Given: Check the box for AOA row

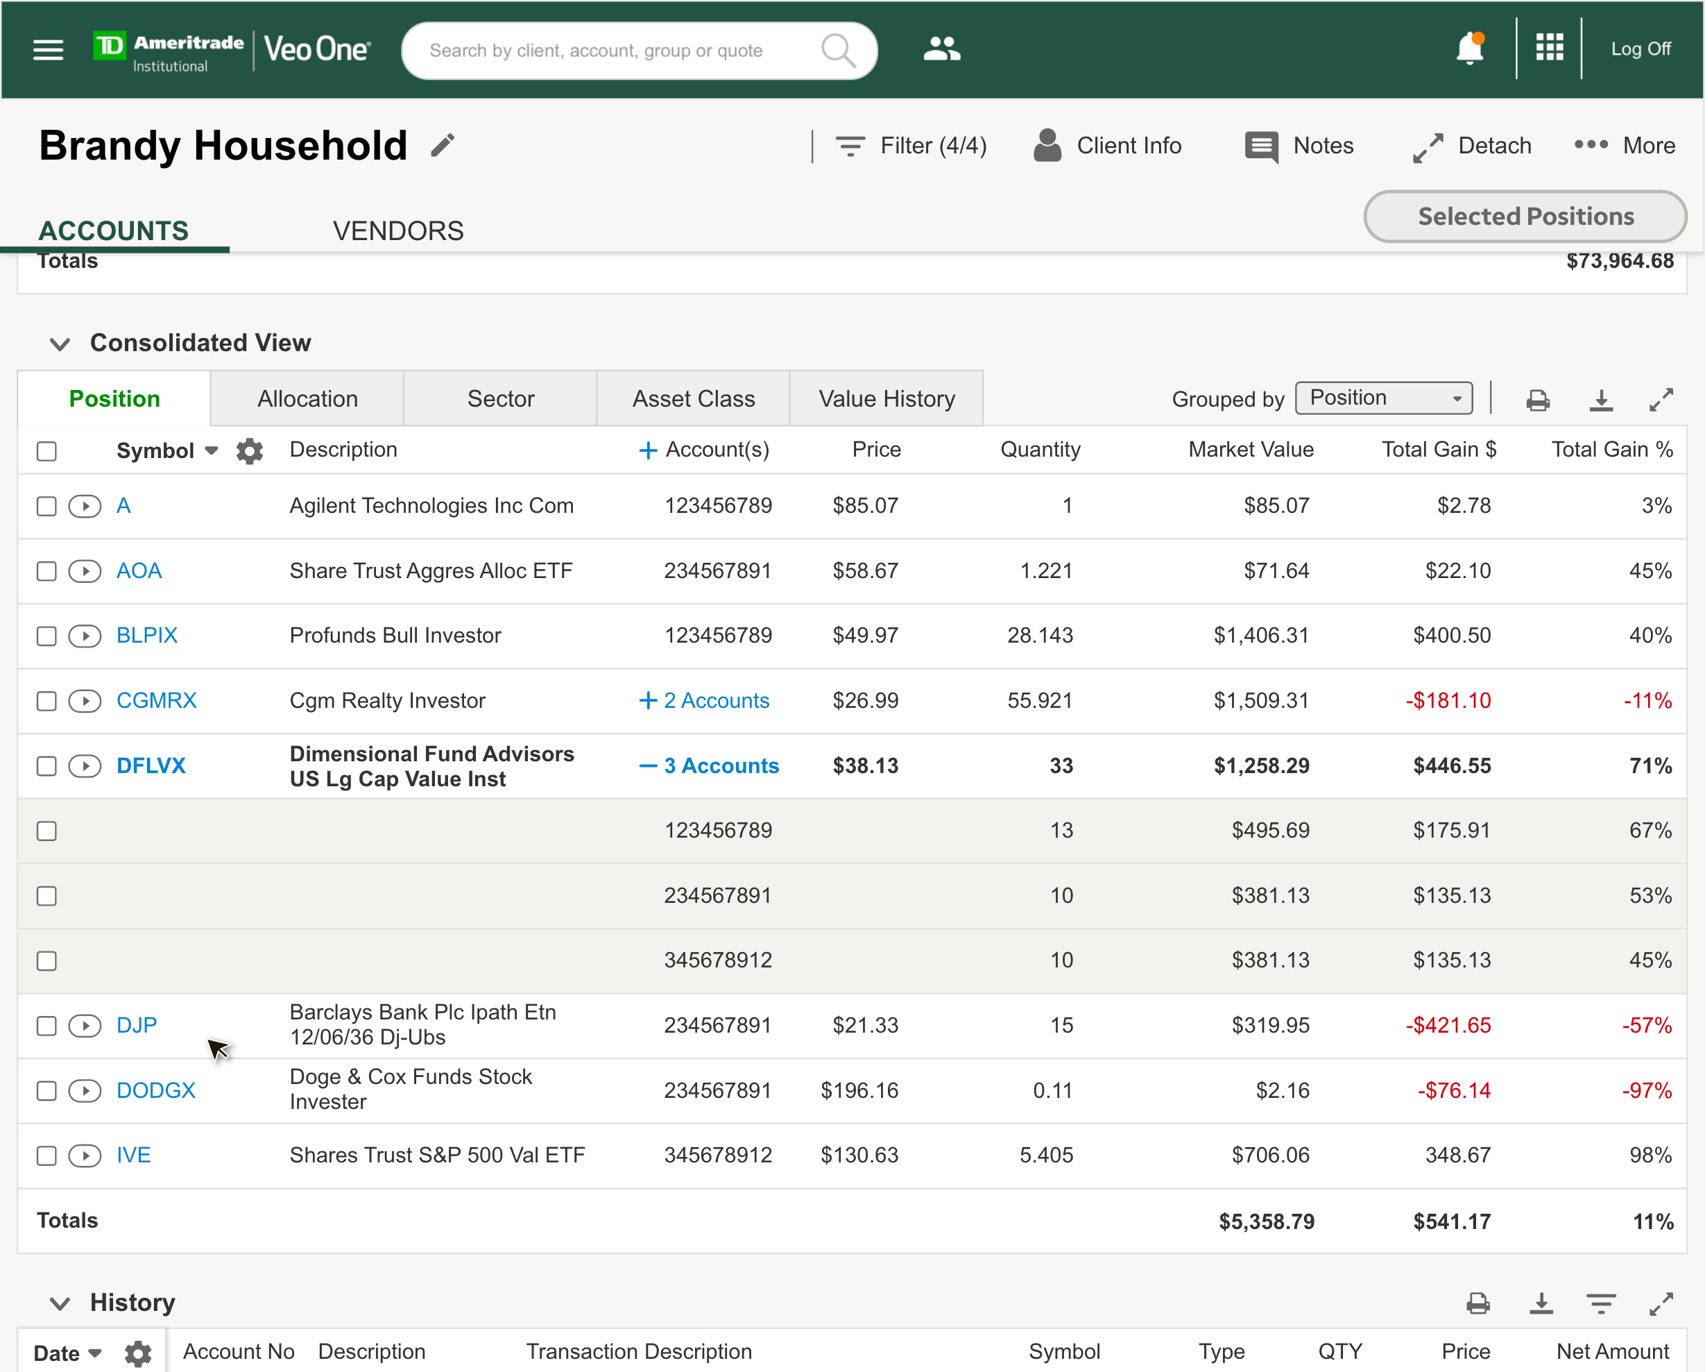Looking at the screenshot, I should click(46, 571).
